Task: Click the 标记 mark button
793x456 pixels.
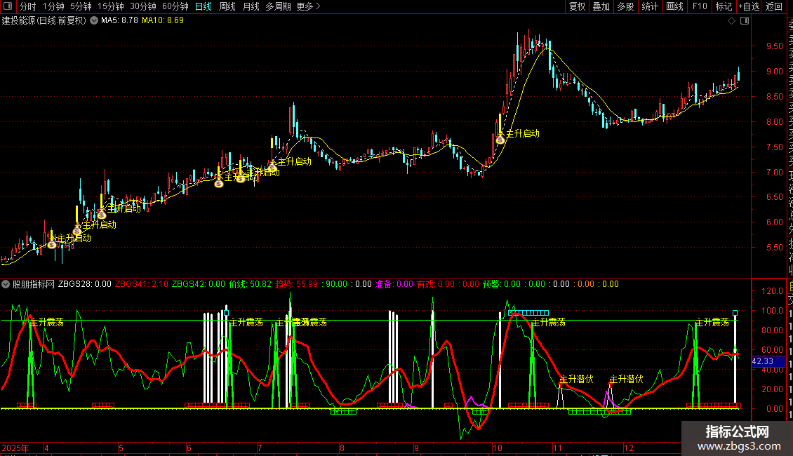Action: [x=724, y=6]
